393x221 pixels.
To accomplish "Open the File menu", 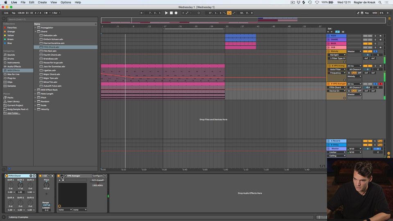I will [23, 2].
